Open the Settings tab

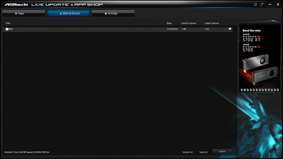113,13
